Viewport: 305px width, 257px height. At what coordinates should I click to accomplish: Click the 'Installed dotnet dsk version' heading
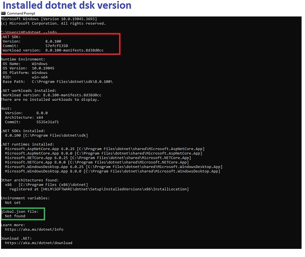67,5
